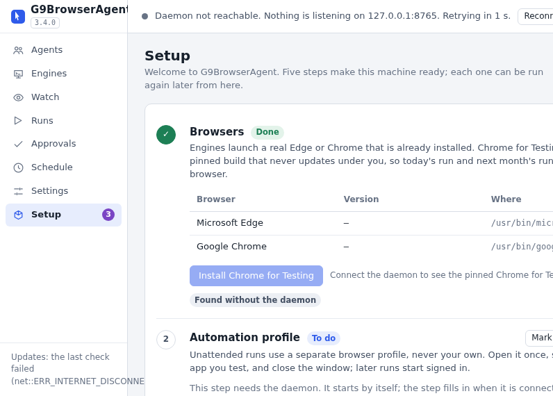Open the Settings page
553x396 pixels.
pos(63,191)
